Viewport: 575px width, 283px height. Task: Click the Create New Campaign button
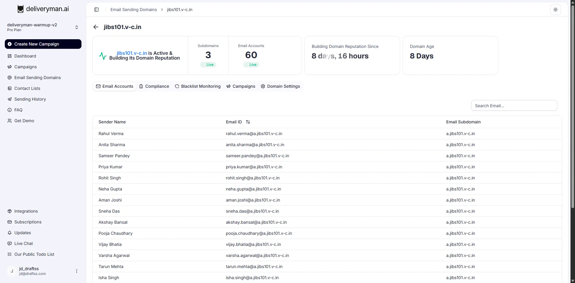[x=43, y=44]
